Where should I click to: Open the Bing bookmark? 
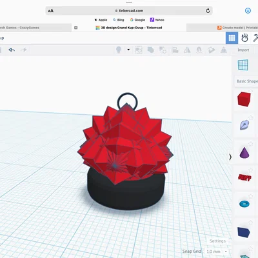tap(119, 20)
